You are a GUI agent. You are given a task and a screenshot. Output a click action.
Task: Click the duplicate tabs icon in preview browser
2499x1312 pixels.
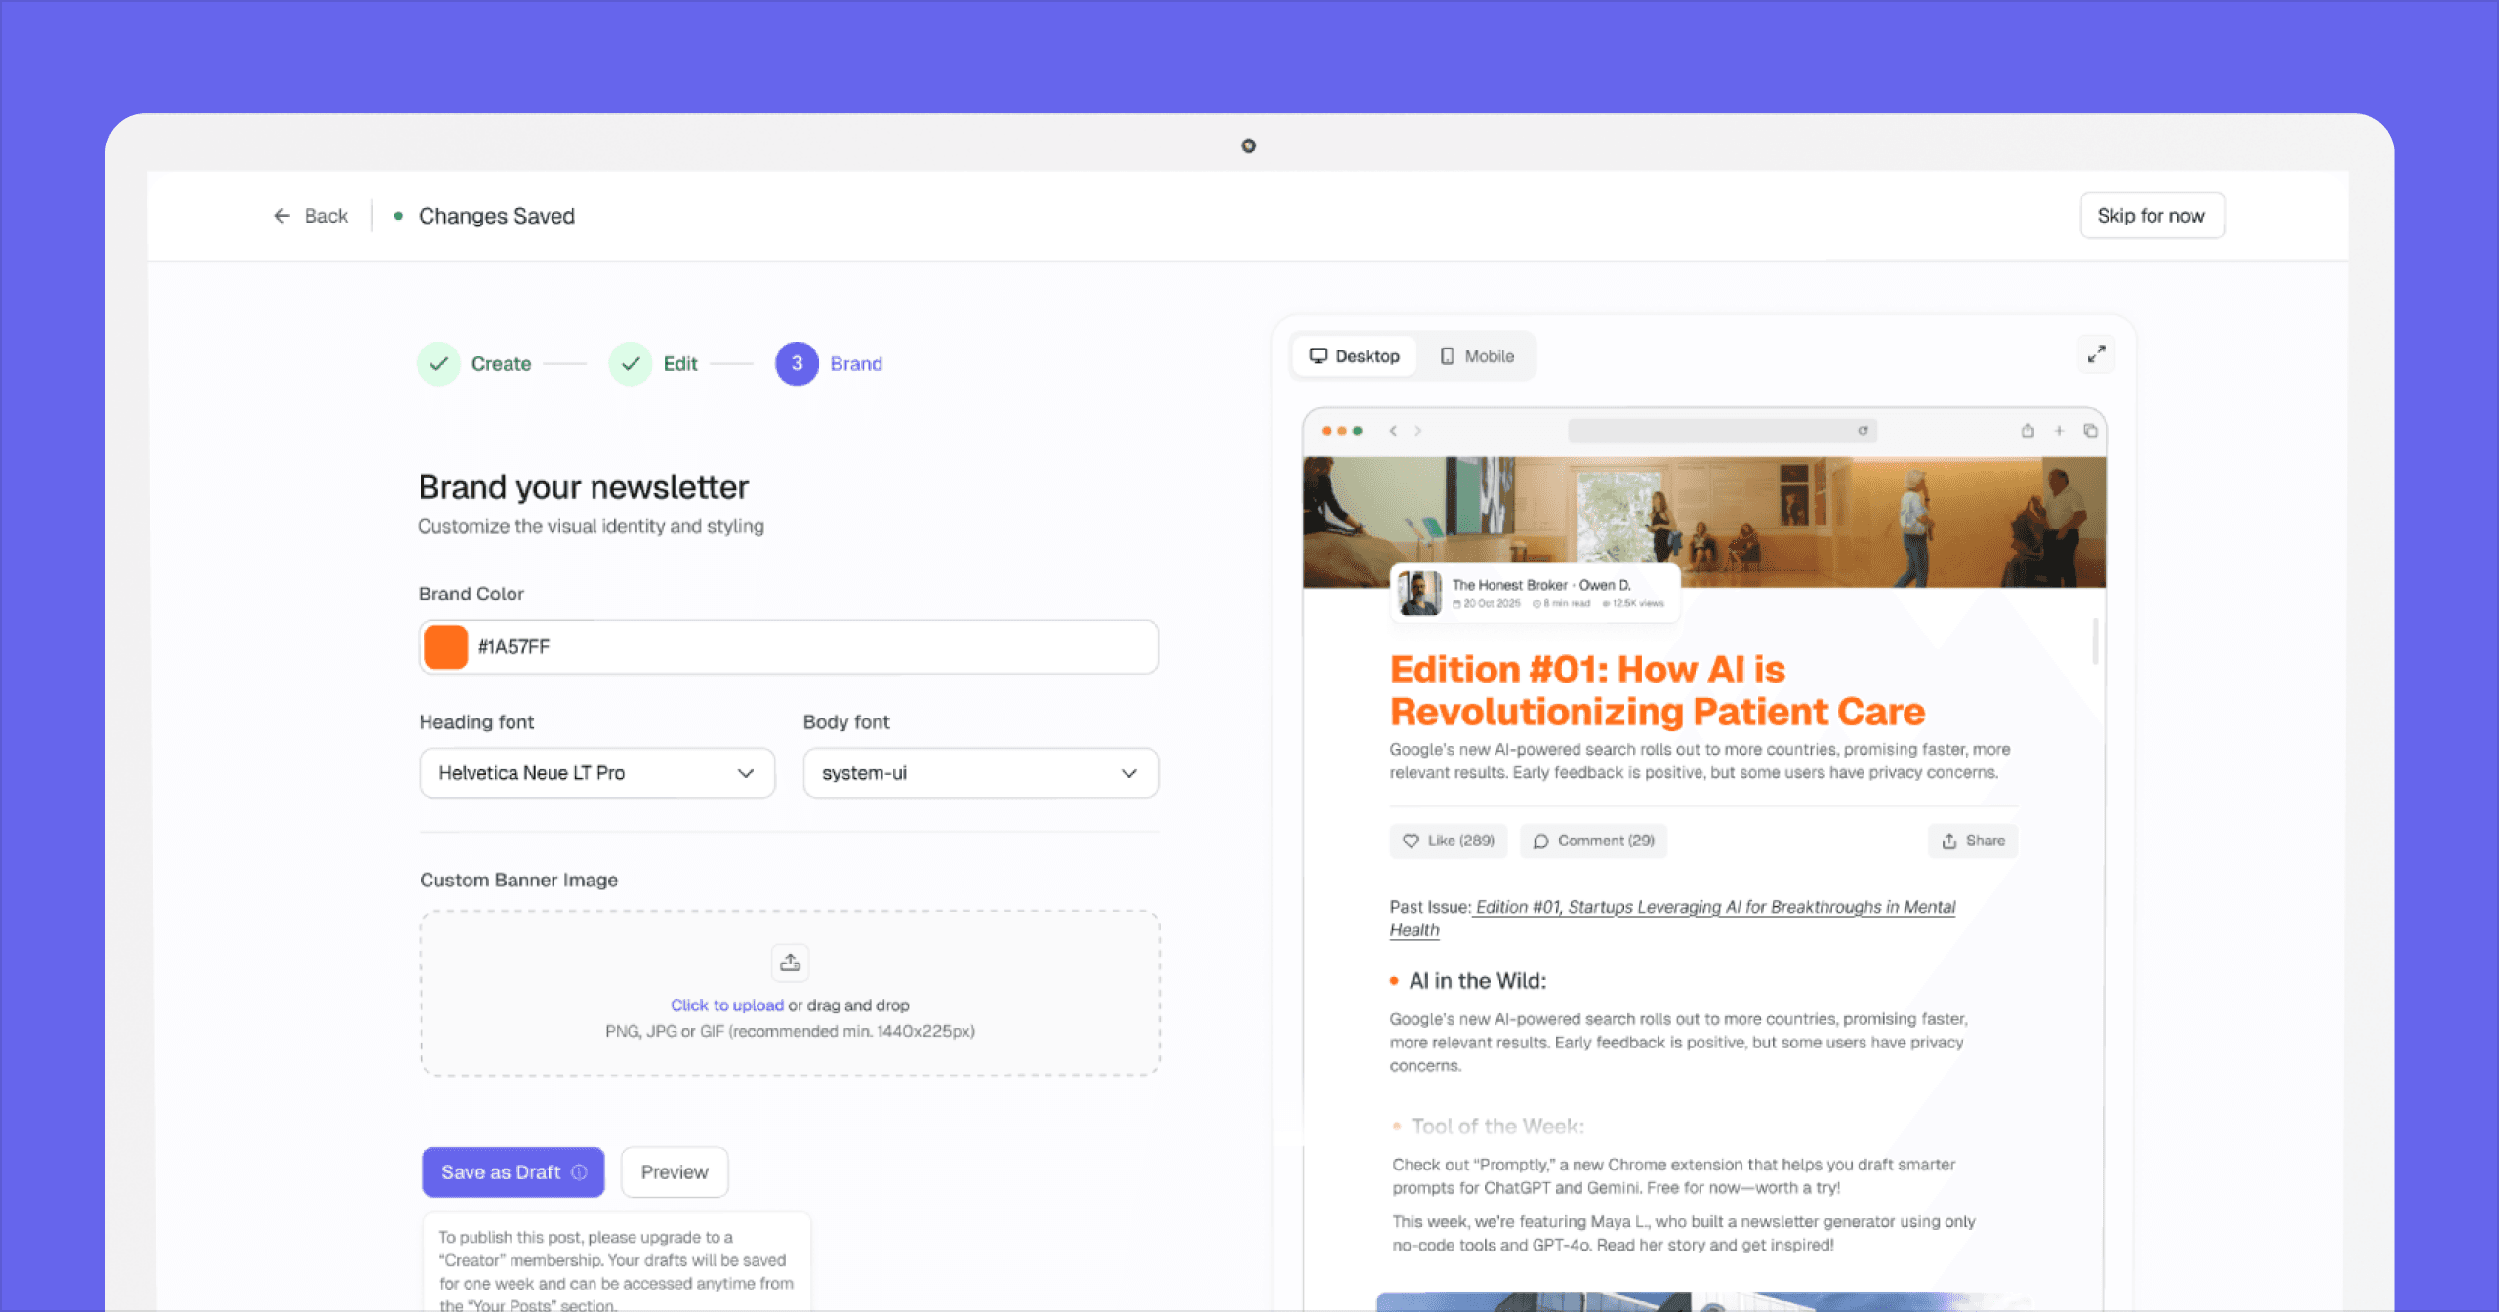[2090, 430]
